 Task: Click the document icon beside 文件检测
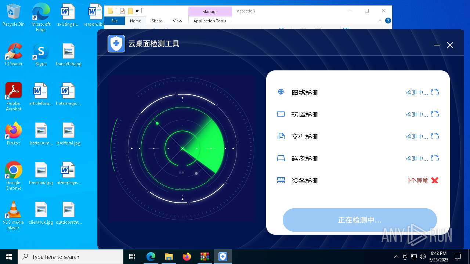[x=281, y=136]
